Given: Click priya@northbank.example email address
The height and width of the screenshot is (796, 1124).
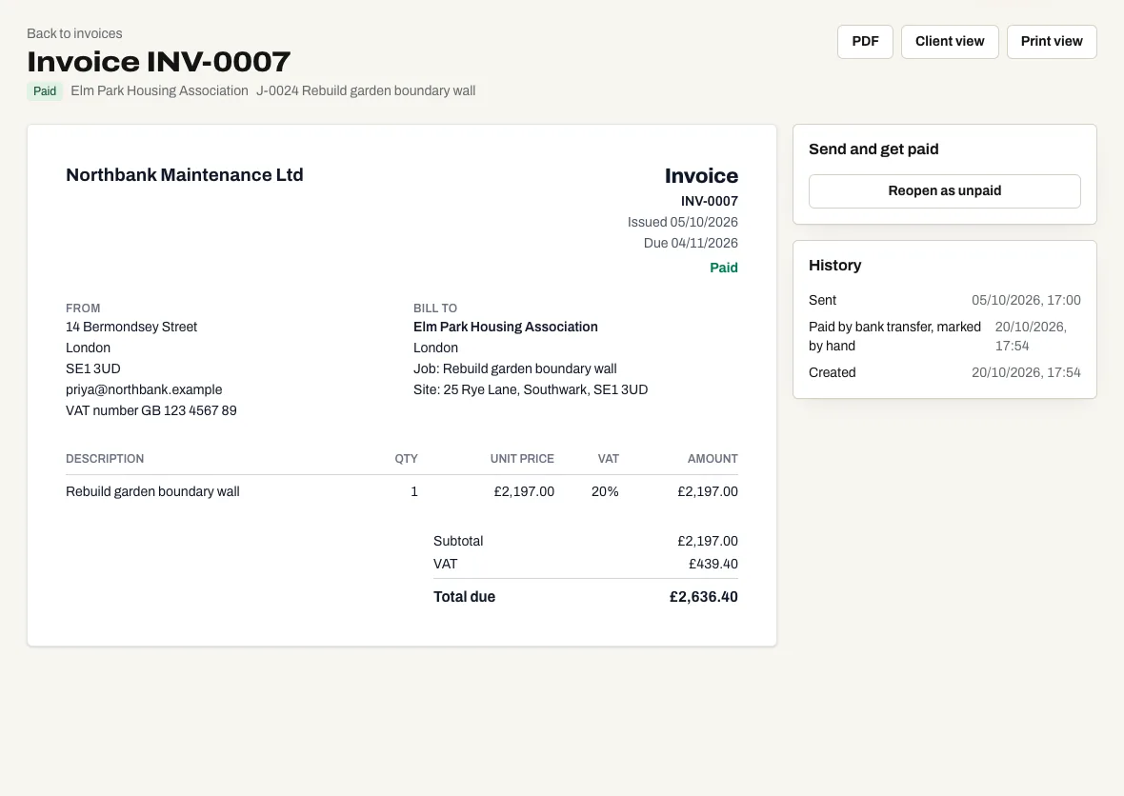Looking at the screenshot, I should (144, 389).
